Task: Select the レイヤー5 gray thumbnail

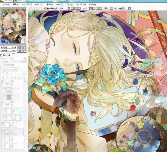Action: tap(9, 97)
